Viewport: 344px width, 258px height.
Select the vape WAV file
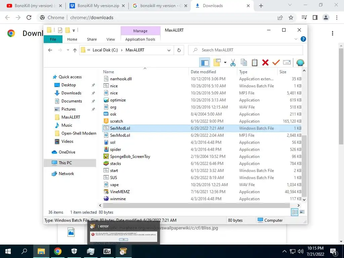tap(114, 185)
